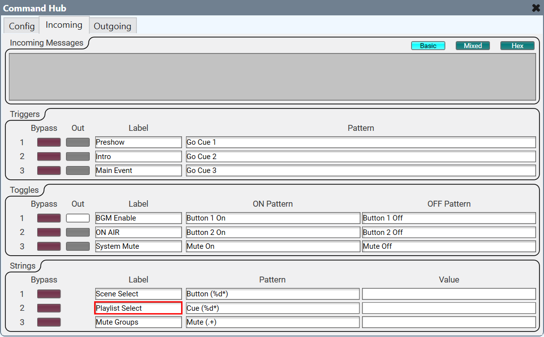Toggle Bypass for BGM Enable row
This screenshot has width=544, height=337.
click(49, 218)
